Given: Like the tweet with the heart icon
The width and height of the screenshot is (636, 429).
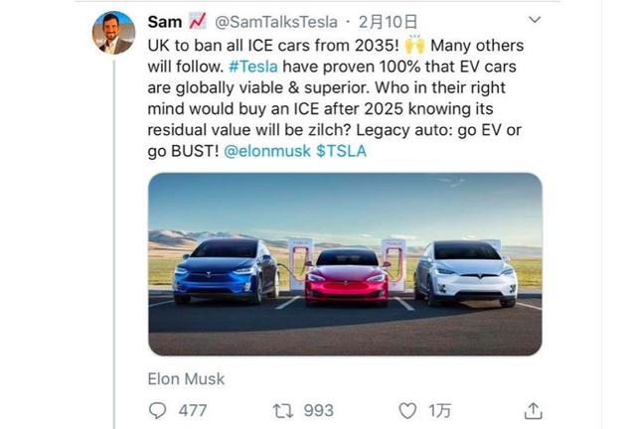Looking at the screenshot, I should tap(406, 410).
